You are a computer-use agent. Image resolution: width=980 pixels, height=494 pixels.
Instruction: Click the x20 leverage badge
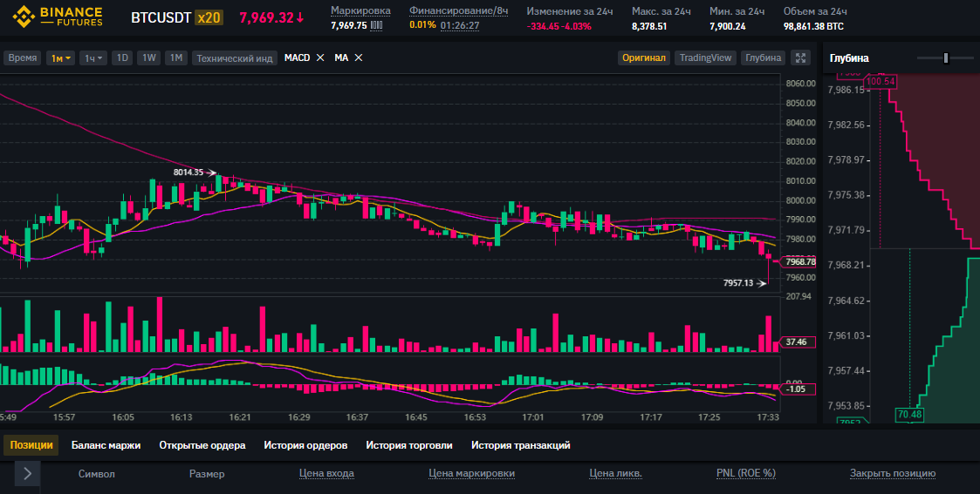[x=208, y=17]
